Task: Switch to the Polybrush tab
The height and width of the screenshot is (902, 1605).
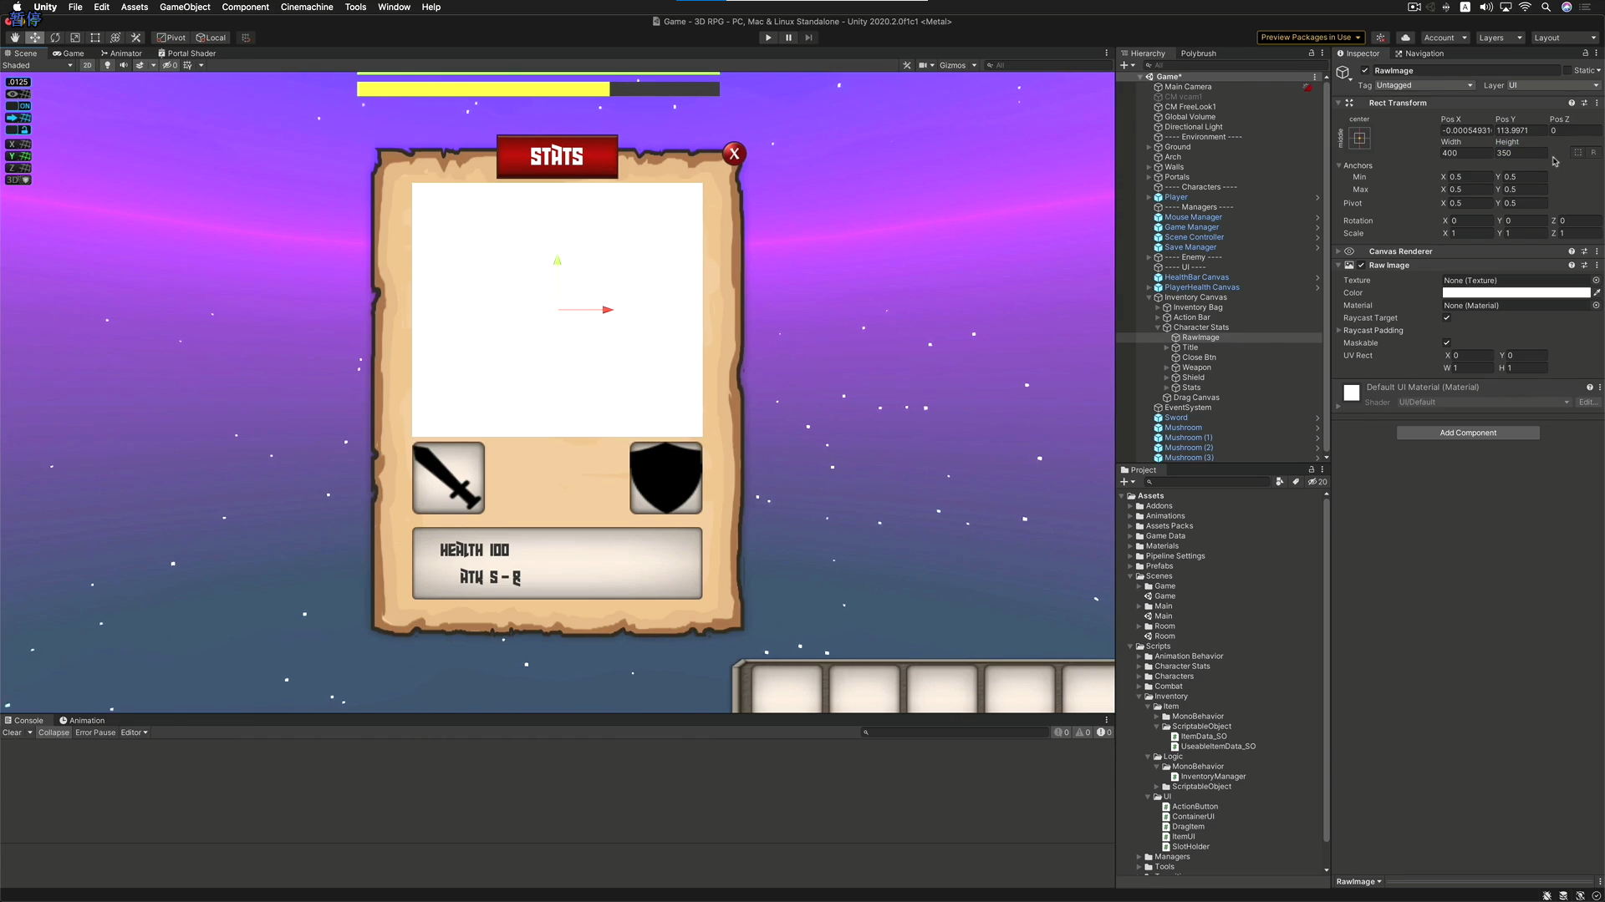Action: tap(1199, 53)
